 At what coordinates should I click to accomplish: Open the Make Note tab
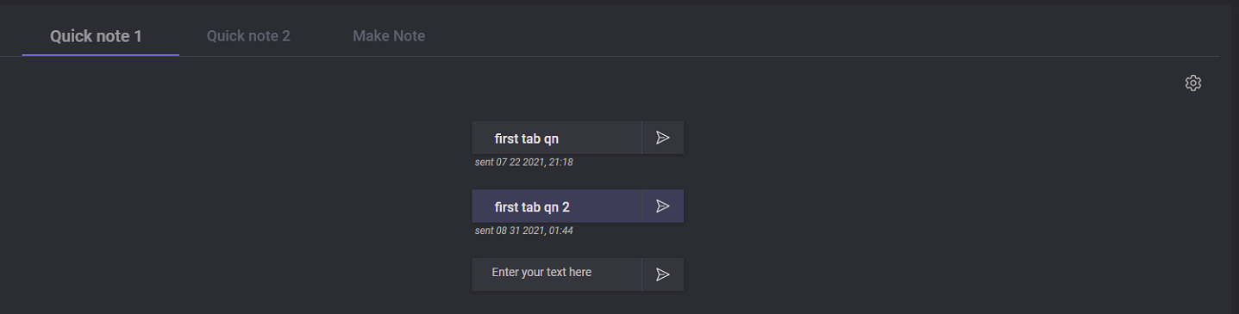(389, 36)
